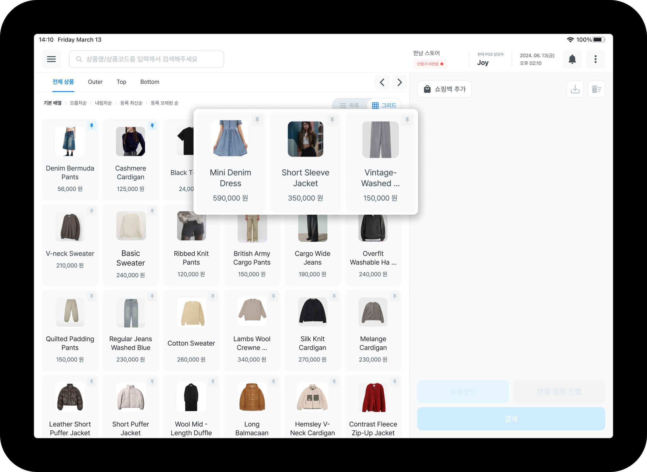Screen dimensions: 647x472
Task: Focus the product search input field
Action: (x=146, y=59)
